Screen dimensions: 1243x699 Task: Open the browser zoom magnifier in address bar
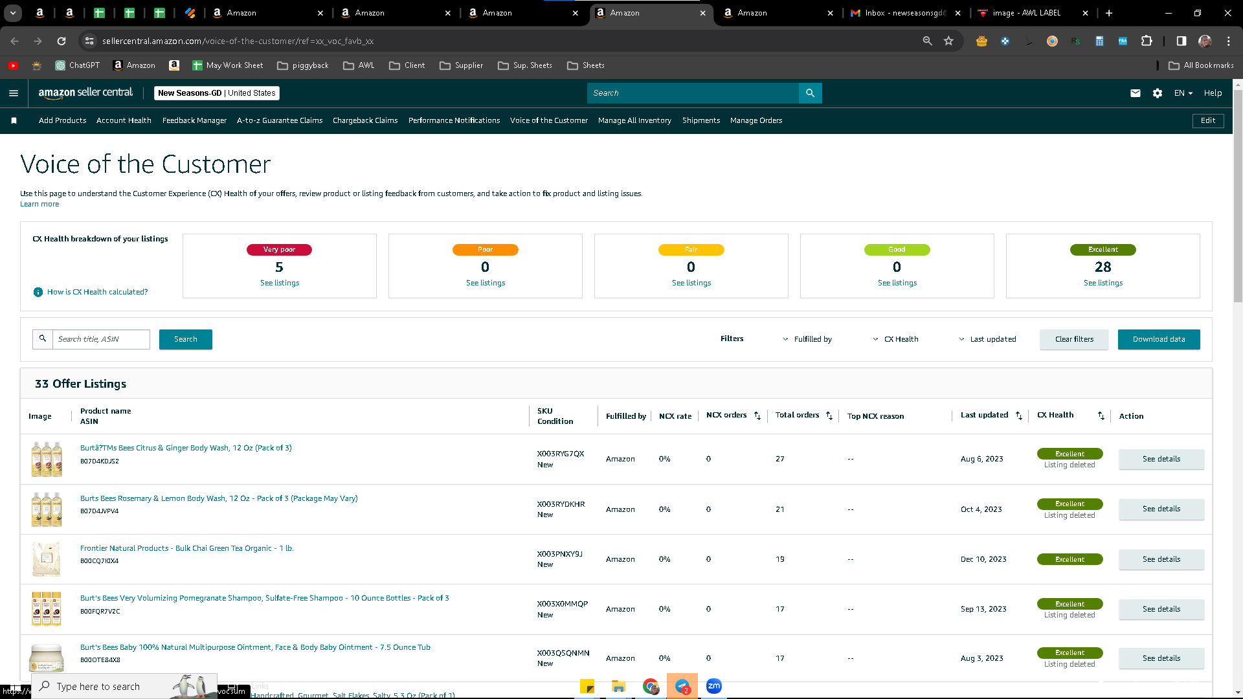pos(928,41)
